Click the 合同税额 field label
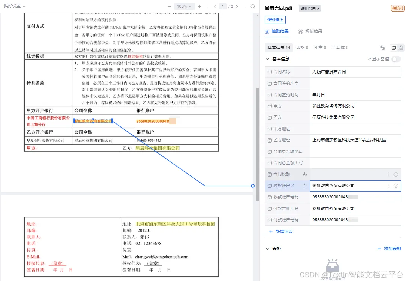This screenshot has width=405, height=281. 282,174
